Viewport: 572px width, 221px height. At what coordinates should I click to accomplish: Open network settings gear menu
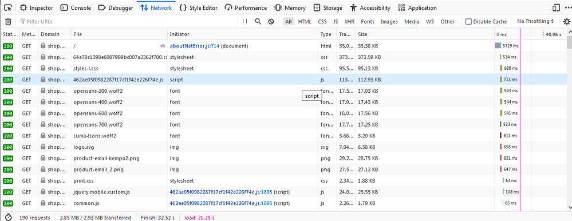566,22
